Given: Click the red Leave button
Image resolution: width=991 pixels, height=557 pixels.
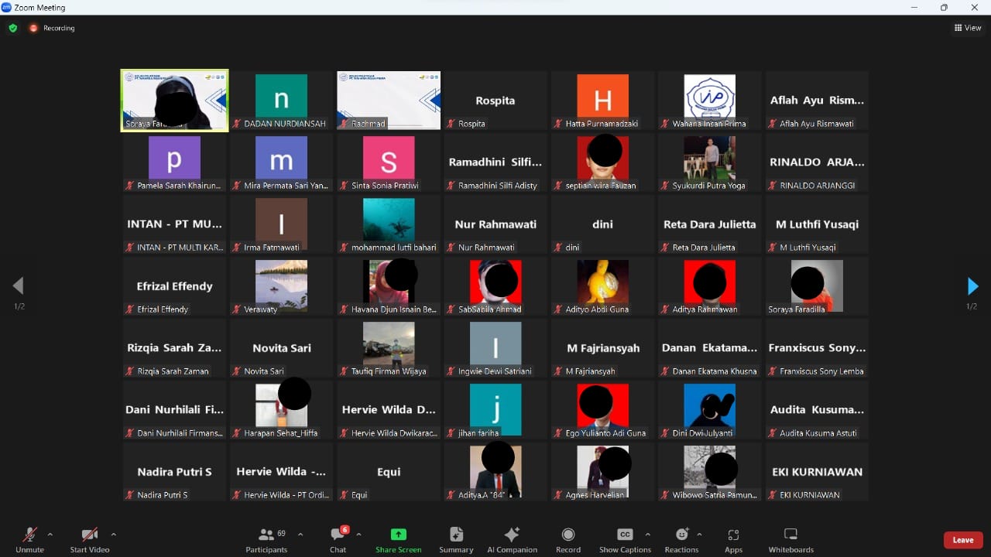Looking at the screenshot, I should click(x=963, y=540).
